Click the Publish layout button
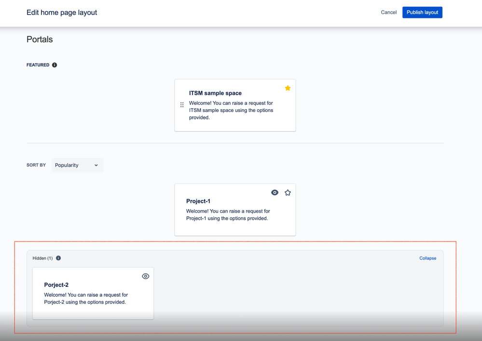This screenshot has width=482, height=341. [x=422, y=12]
